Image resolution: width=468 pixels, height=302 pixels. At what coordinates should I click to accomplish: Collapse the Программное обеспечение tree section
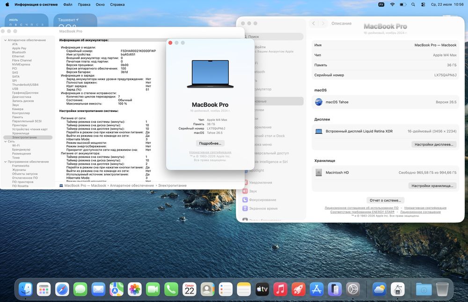tap(5, 162)
